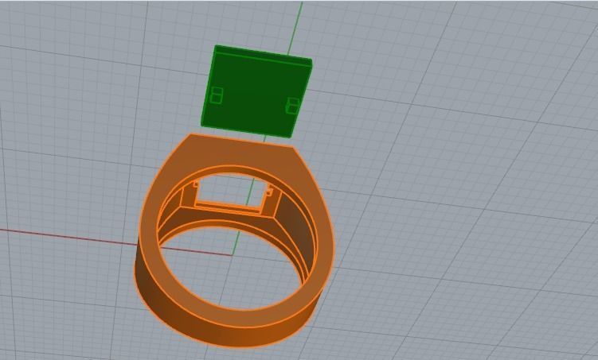Viewport: 598px width, 360px height.
Task: Click the small cube on plate's left side
Action: (217, 95)
